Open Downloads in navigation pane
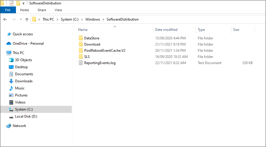266x147 pixels. coord(24,81)
